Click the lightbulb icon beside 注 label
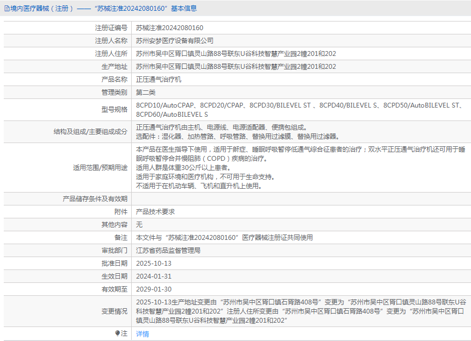 (x=117, y=333)
